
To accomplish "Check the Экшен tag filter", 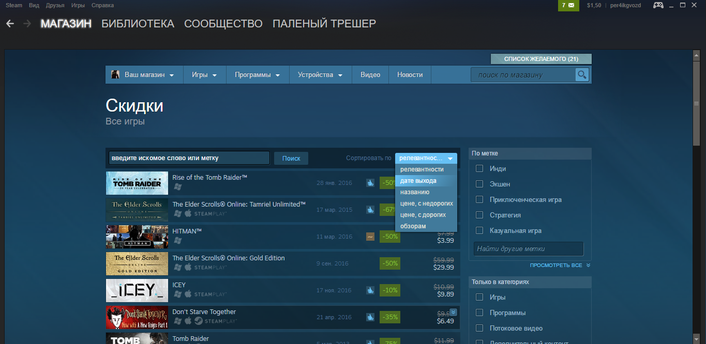I will pos(479,184).
